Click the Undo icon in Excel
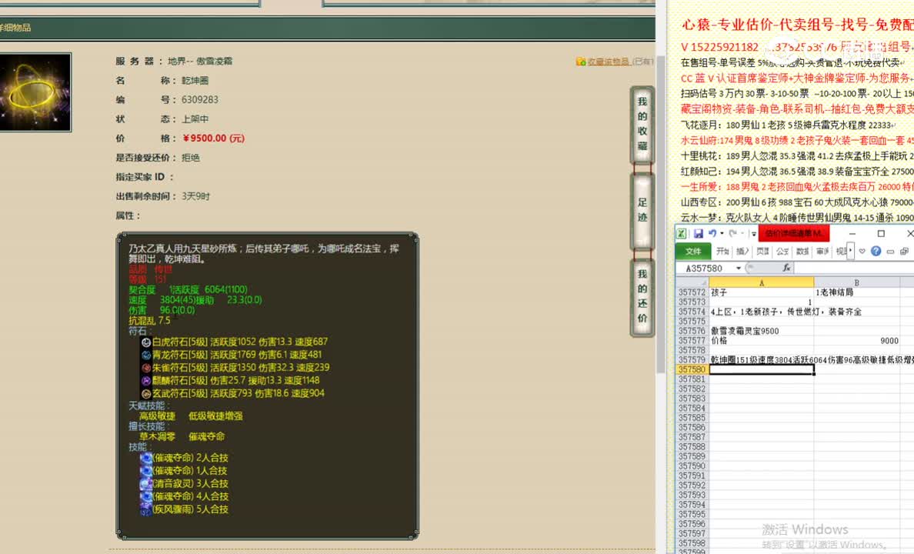Screen dimensions: 914x554 (712, 233)
